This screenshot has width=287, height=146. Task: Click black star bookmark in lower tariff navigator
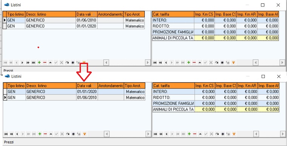(223, 134)
